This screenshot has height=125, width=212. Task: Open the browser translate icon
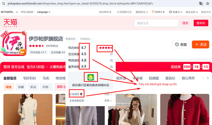(201, 3)
